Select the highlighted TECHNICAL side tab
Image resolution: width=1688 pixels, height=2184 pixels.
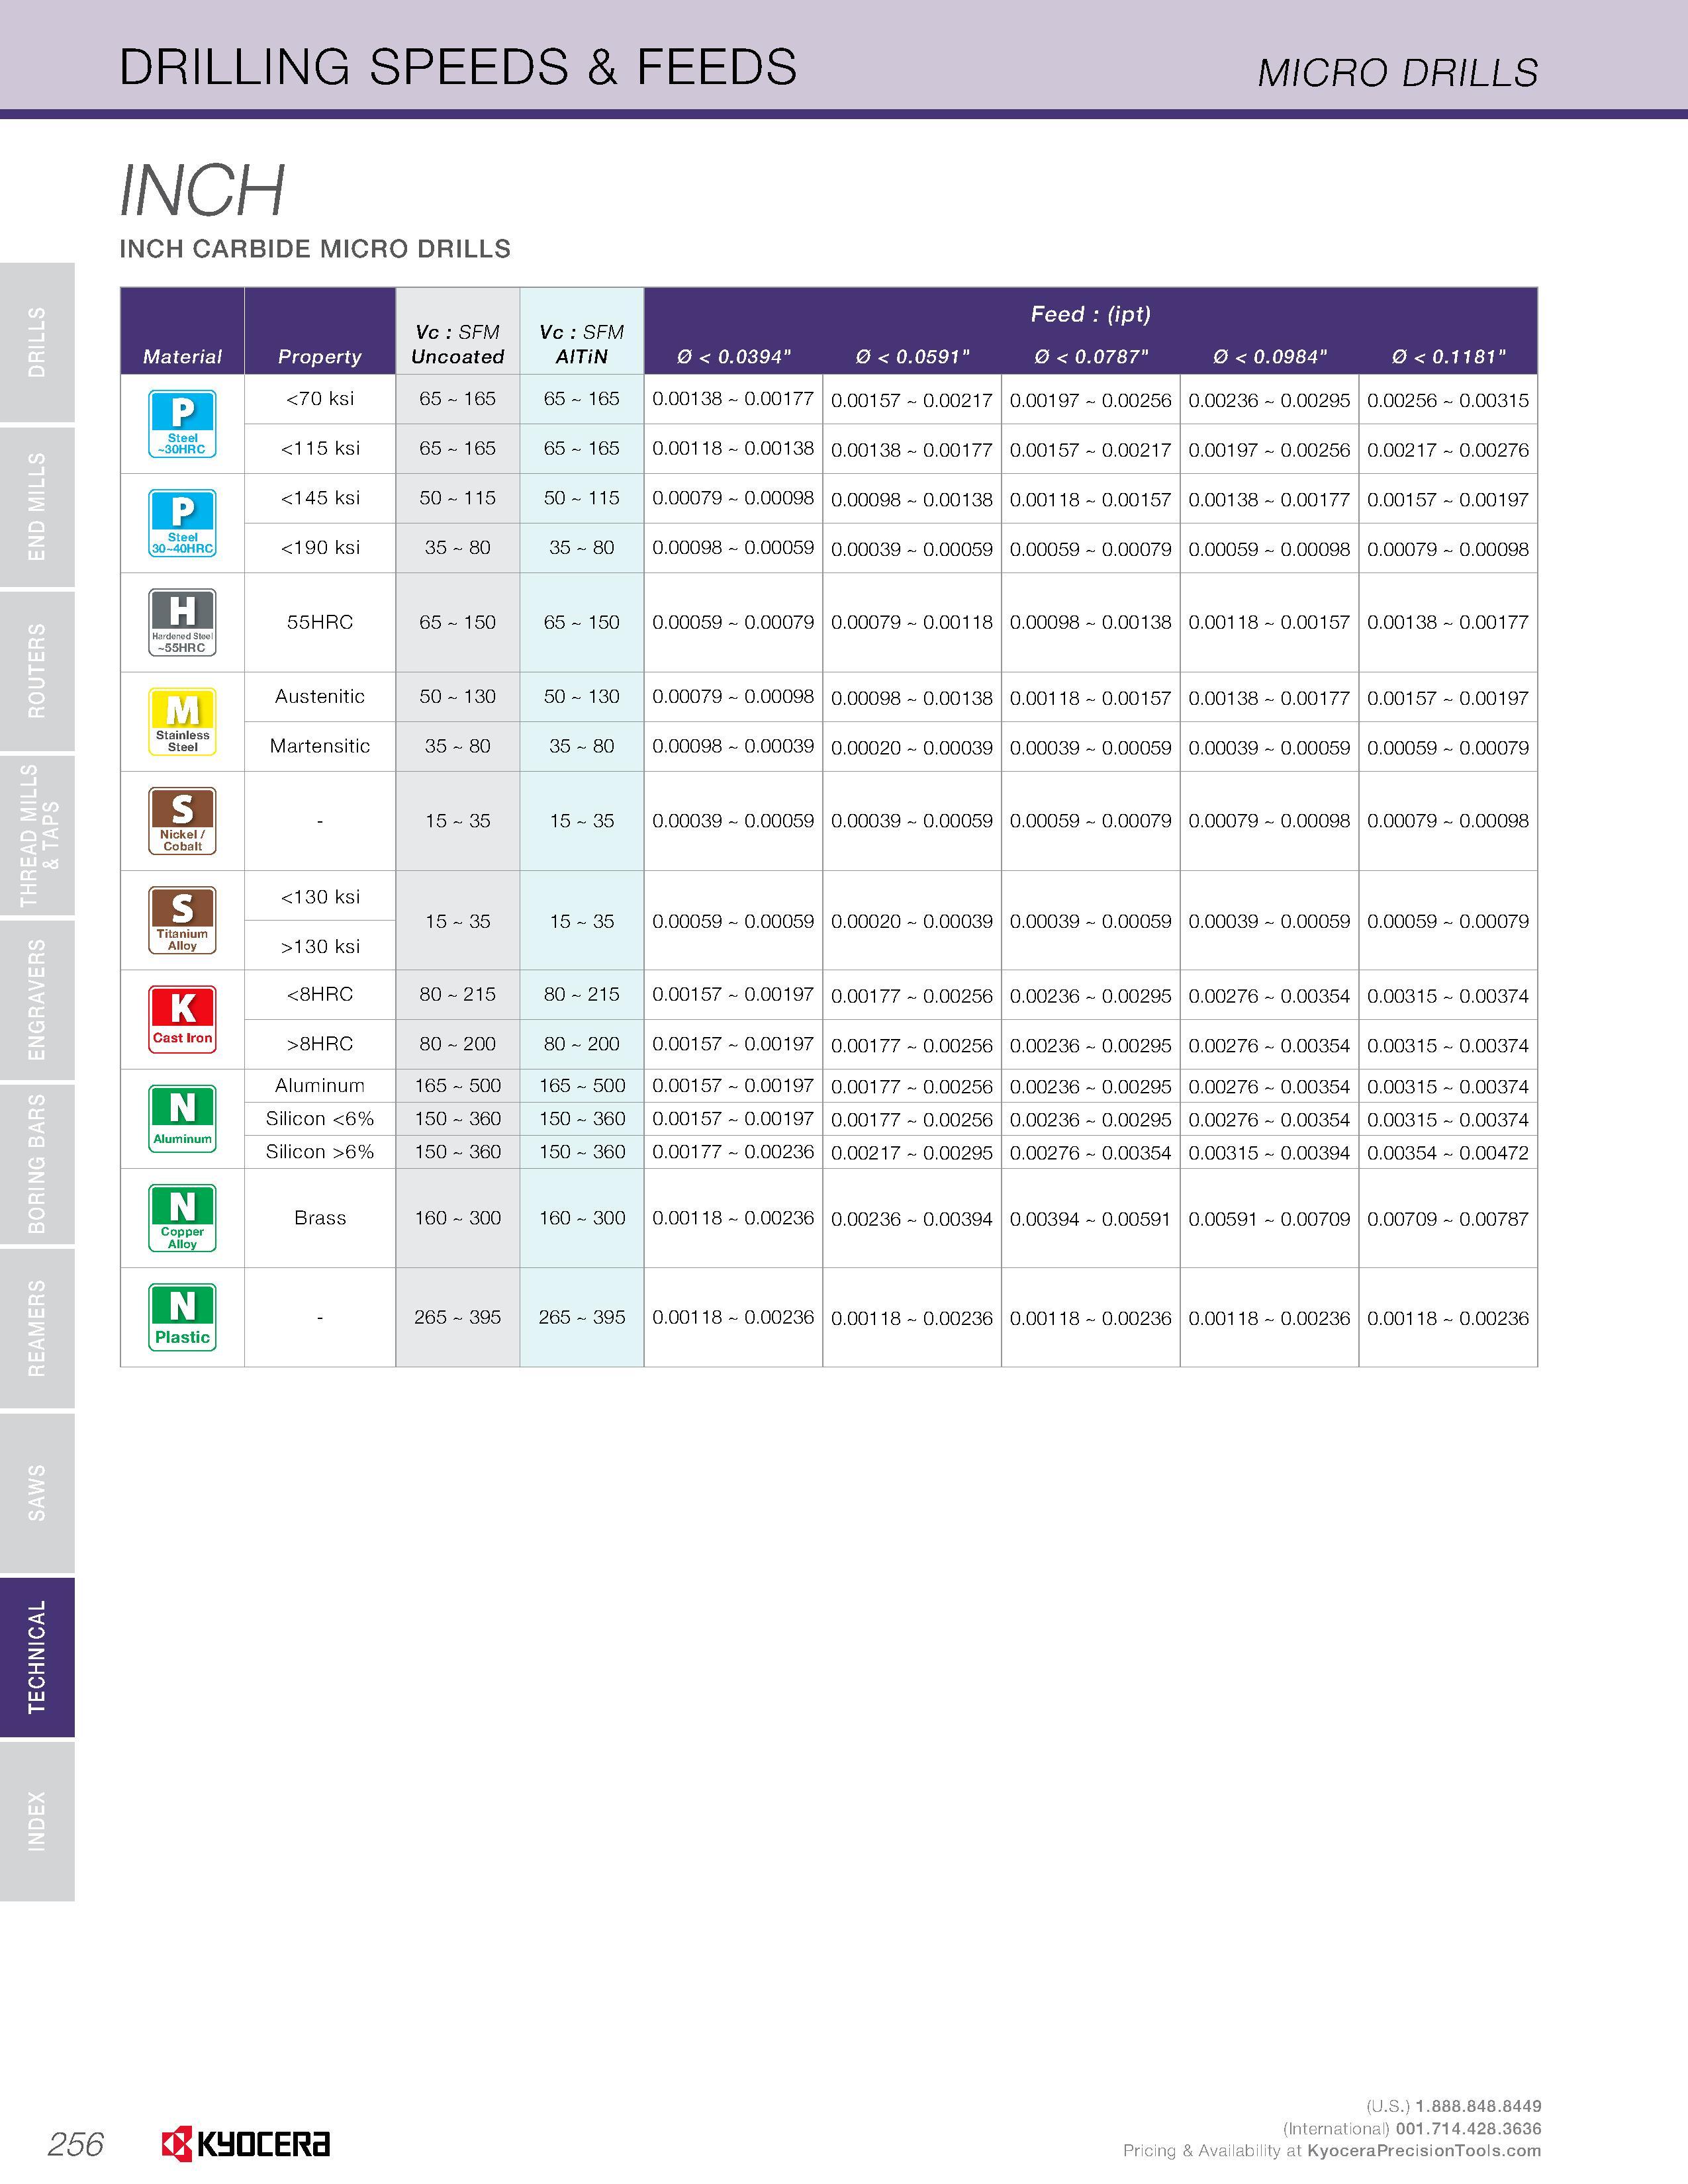[37, 1657]
